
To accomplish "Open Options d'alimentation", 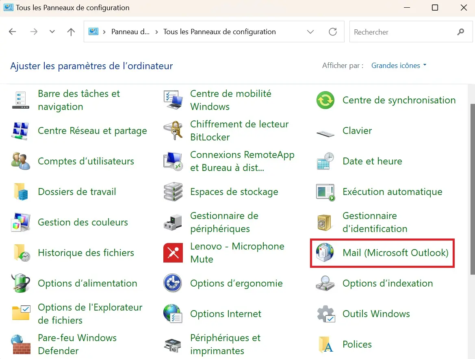I will (x=88, y=283).
